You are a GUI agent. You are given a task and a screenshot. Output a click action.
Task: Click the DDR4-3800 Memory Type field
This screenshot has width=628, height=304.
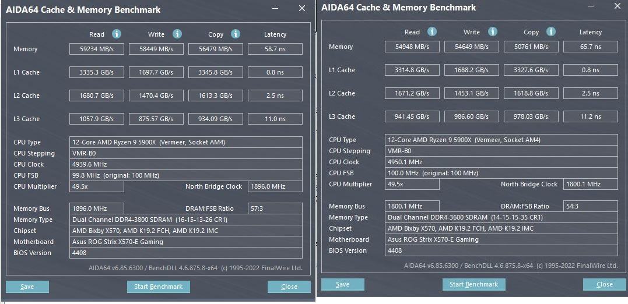[186, 220]
